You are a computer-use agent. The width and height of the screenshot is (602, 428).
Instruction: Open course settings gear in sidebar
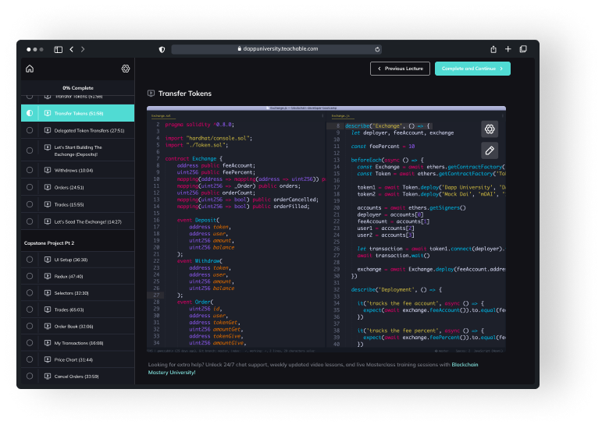pos(126,69)
